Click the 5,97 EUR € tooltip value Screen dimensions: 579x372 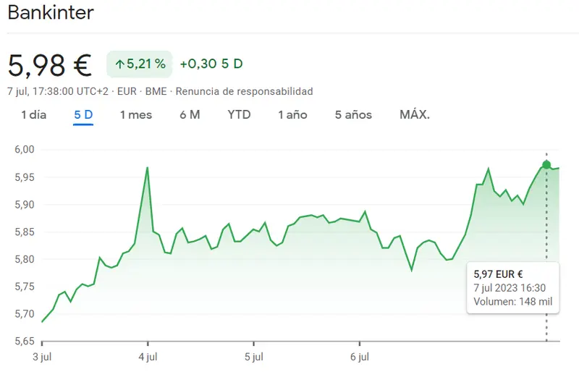click(x=498, y=274)
